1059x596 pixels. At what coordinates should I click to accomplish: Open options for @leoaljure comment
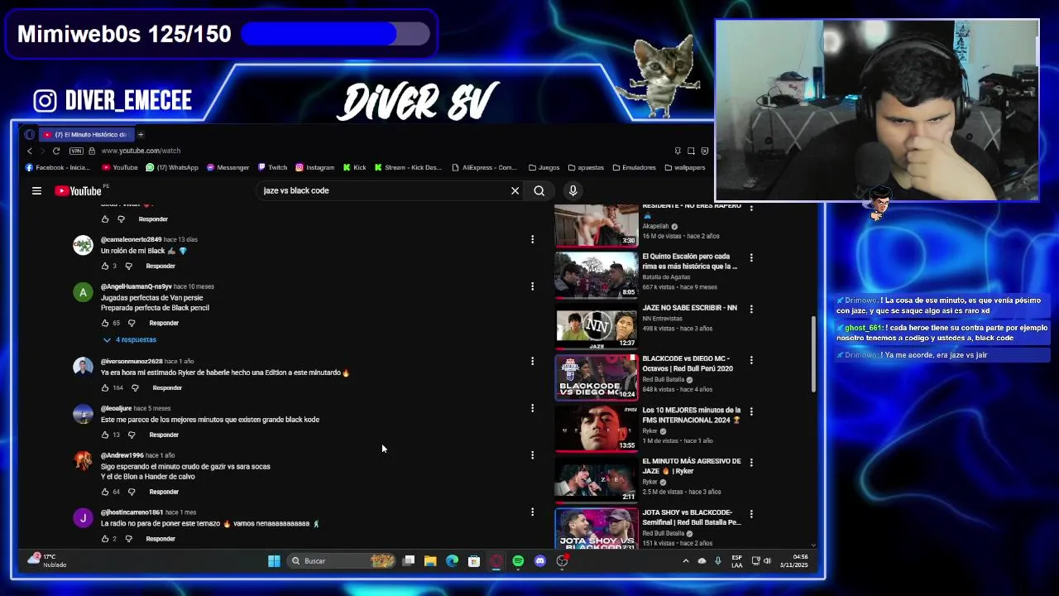coord(532,408)
